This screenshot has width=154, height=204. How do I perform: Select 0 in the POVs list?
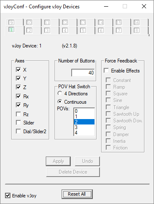pyautogui.click(x=84, y=111)
